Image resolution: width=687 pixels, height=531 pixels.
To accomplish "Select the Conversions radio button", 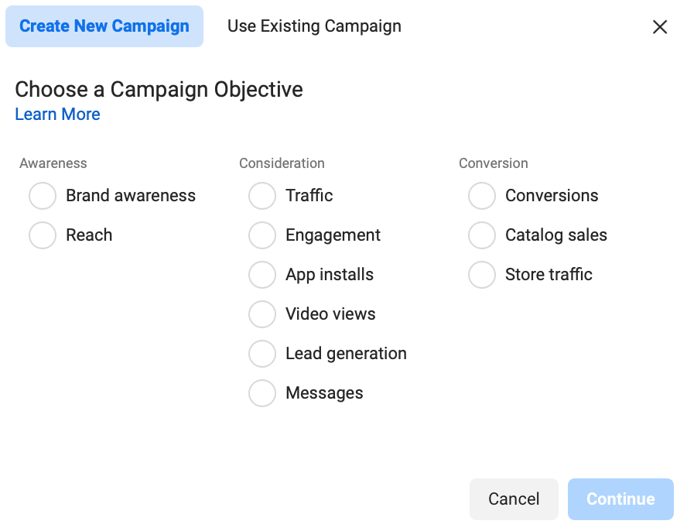I will click(x=482, y=196).
